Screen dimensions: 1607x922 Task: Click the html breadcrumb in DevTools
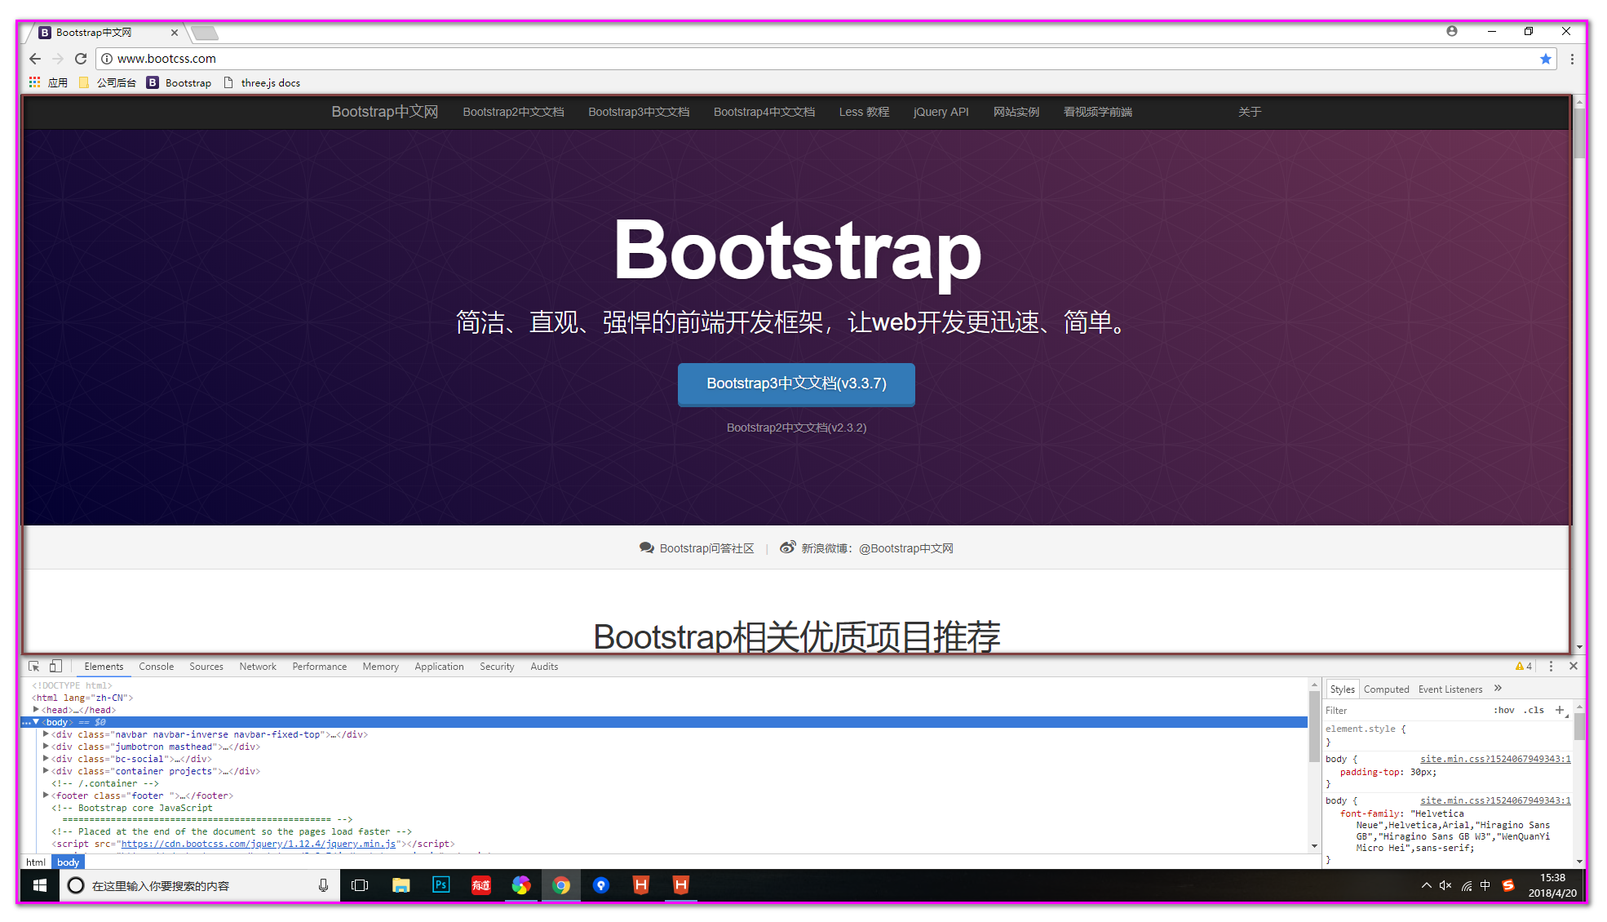point(36,862)
